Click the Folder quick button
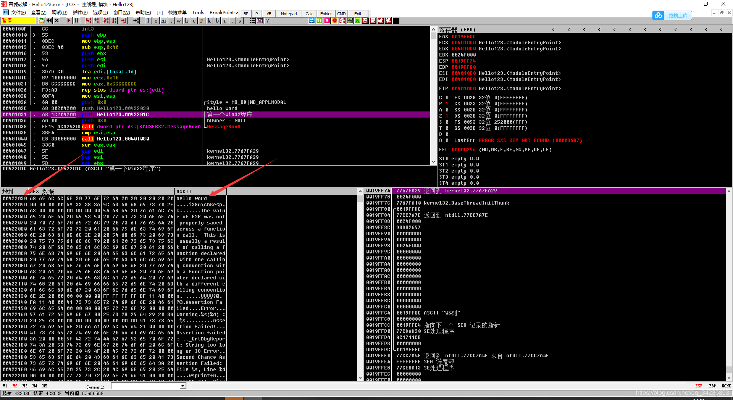 326,13
